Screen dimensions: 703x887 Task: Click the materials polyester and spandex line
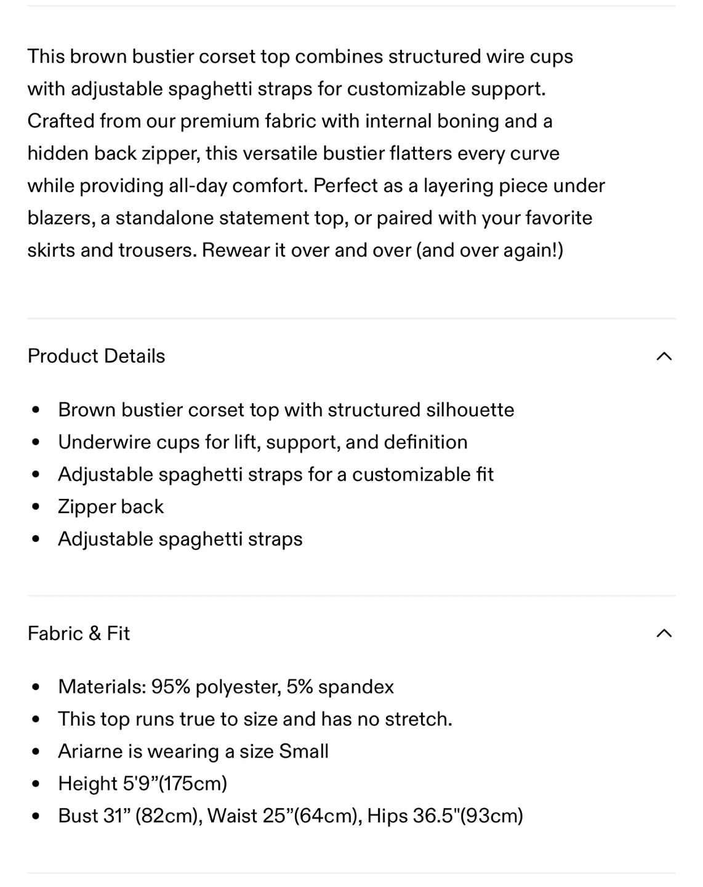[x=225, y=687]
